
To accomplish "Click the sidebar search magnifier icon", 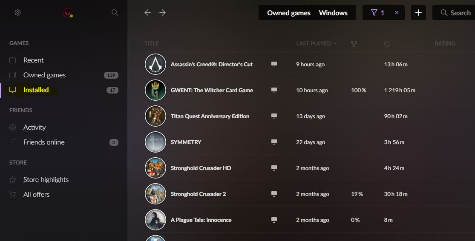I will click(x=115, y=13).
